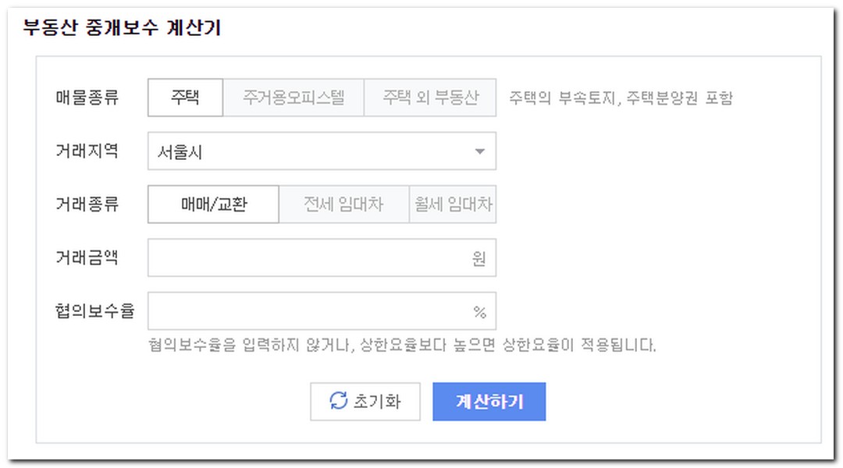Select 매매/교환 transaction type
Screen dimensions: 843x468
(213, 204)
